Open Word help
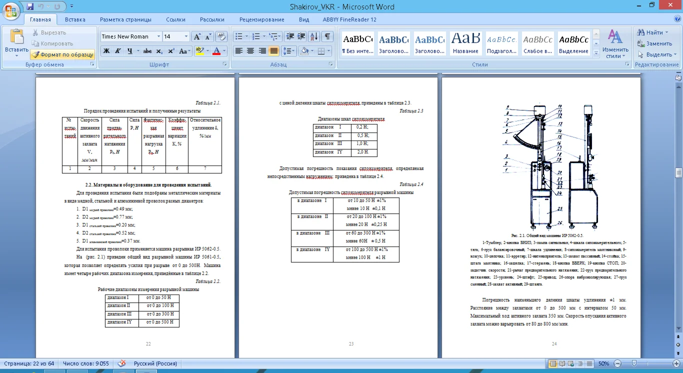Viewport: 683px width, 373px height. (x=676, y=19)
